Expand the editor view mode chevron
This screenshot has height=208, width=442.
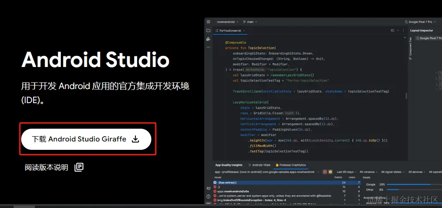398,30
